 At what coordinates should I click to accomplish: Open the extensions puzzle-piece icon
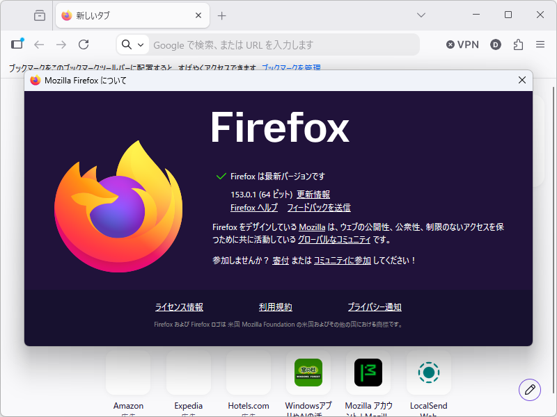tap(518, 44)
